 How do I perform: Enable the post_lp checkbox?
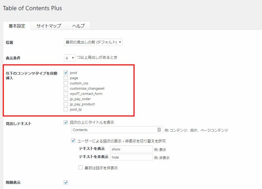pyautogui.click(x=66, y=109)
